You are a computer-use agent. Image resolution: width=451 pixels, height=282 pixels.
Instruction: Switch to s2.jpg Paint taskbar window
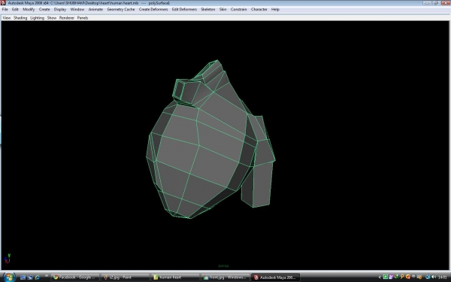point(125,277)
